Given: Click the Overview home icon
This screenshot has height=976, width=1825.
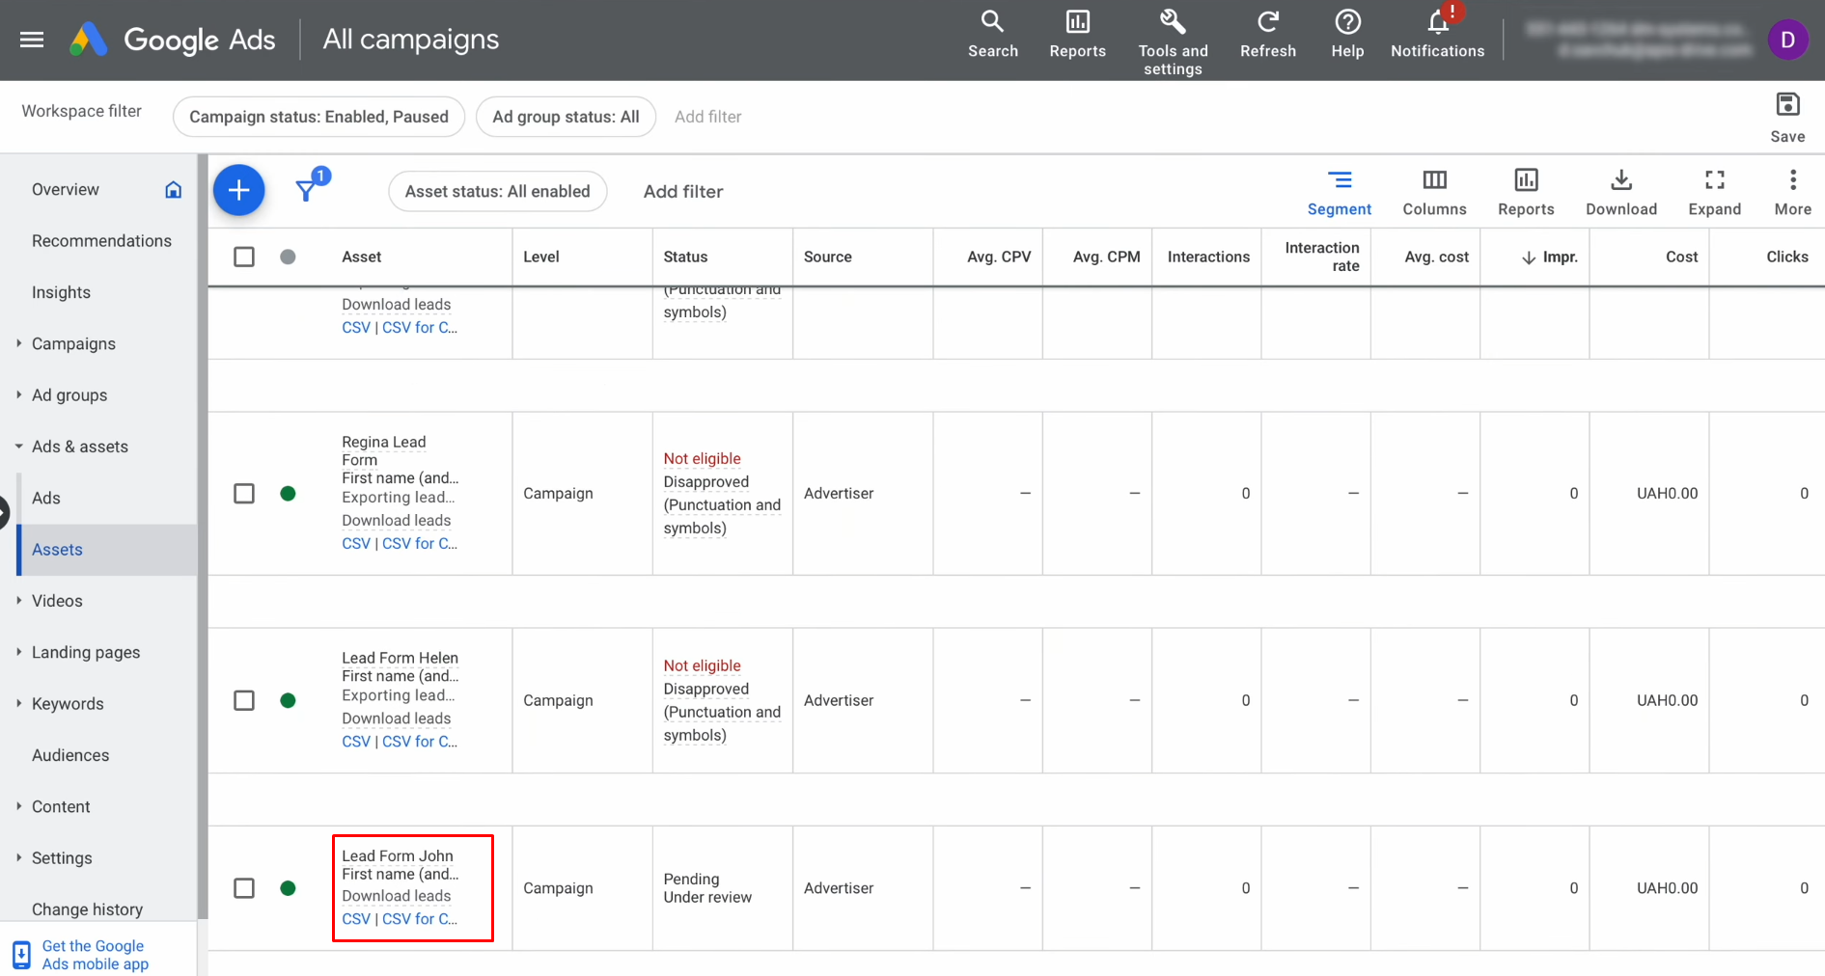Looking at the screenshot, I should [173, 189].
